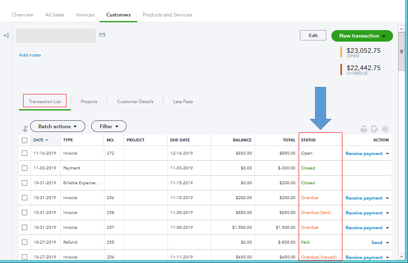
Task: Click the Overdue (Sent) status text
Action: point(316,212)
